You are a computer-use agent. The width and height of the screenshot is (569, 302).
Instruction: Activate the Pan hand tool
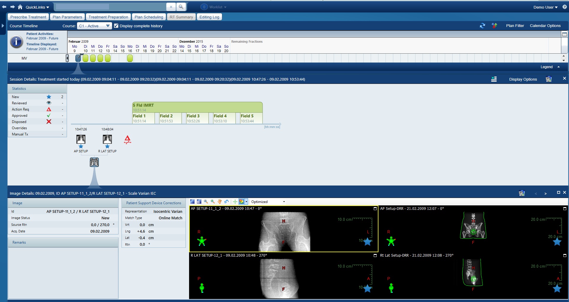tap(220, 202)
